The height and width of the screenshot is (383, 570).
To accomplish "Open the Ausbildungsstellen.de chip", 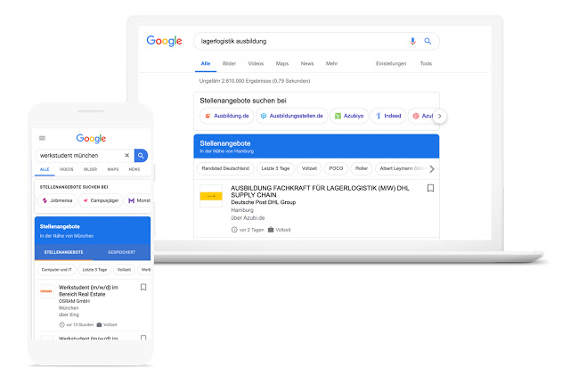I will [x=292, y=116].
